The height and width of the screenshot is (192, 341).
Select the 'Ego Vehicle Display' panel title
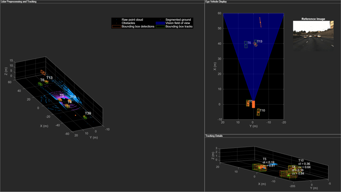point(216,1)
